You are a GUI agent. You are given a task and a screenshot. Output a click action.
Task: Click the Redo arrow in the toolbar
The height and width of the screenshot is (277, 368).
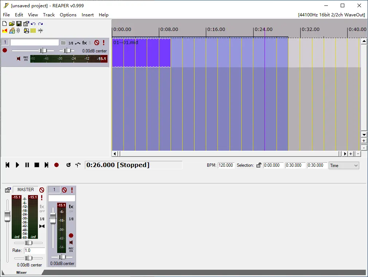point(40,24)
